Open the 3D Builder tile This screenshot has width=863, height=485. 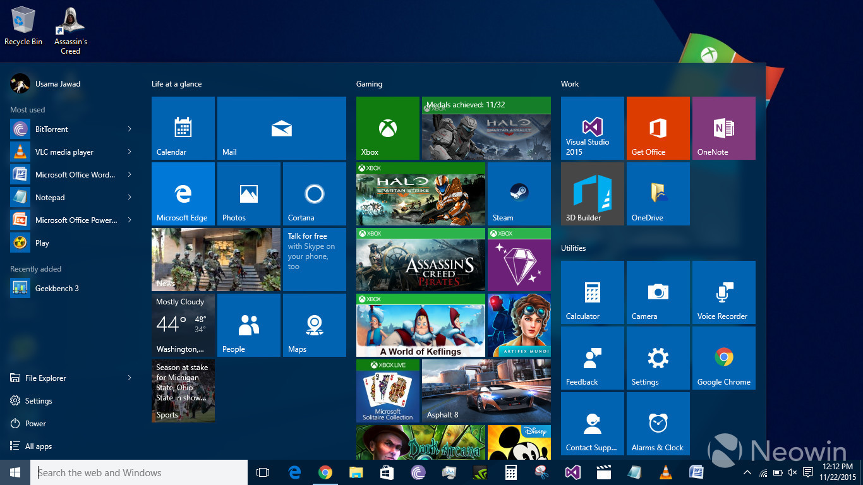point(593,194)
